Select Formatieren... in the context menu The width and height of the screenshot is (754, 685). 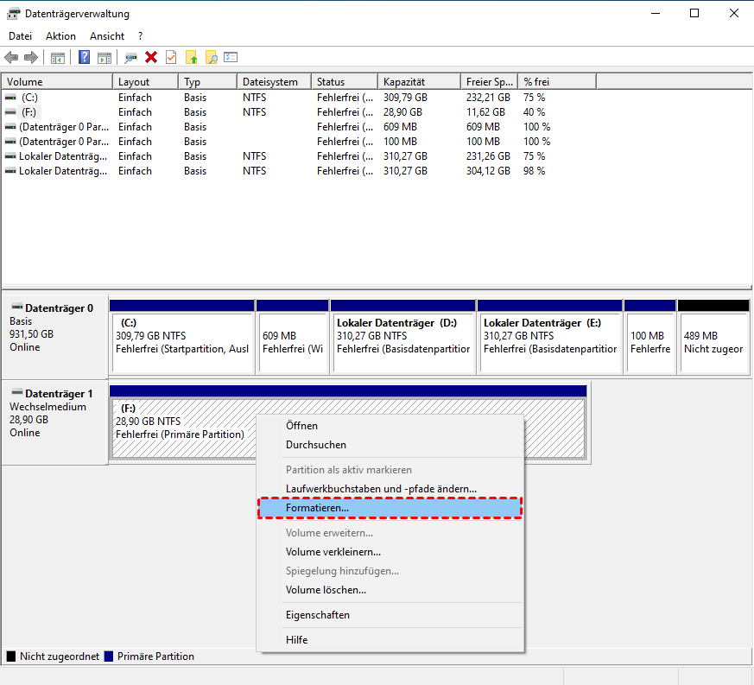tap(390, 508)
